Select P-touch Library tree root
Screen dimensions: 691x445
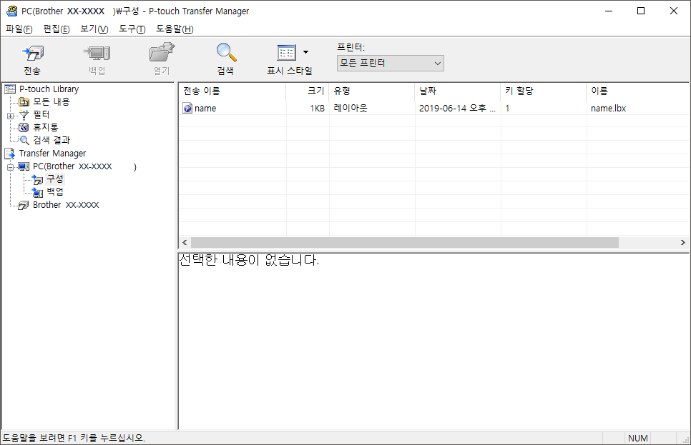(x=49, y=89)
